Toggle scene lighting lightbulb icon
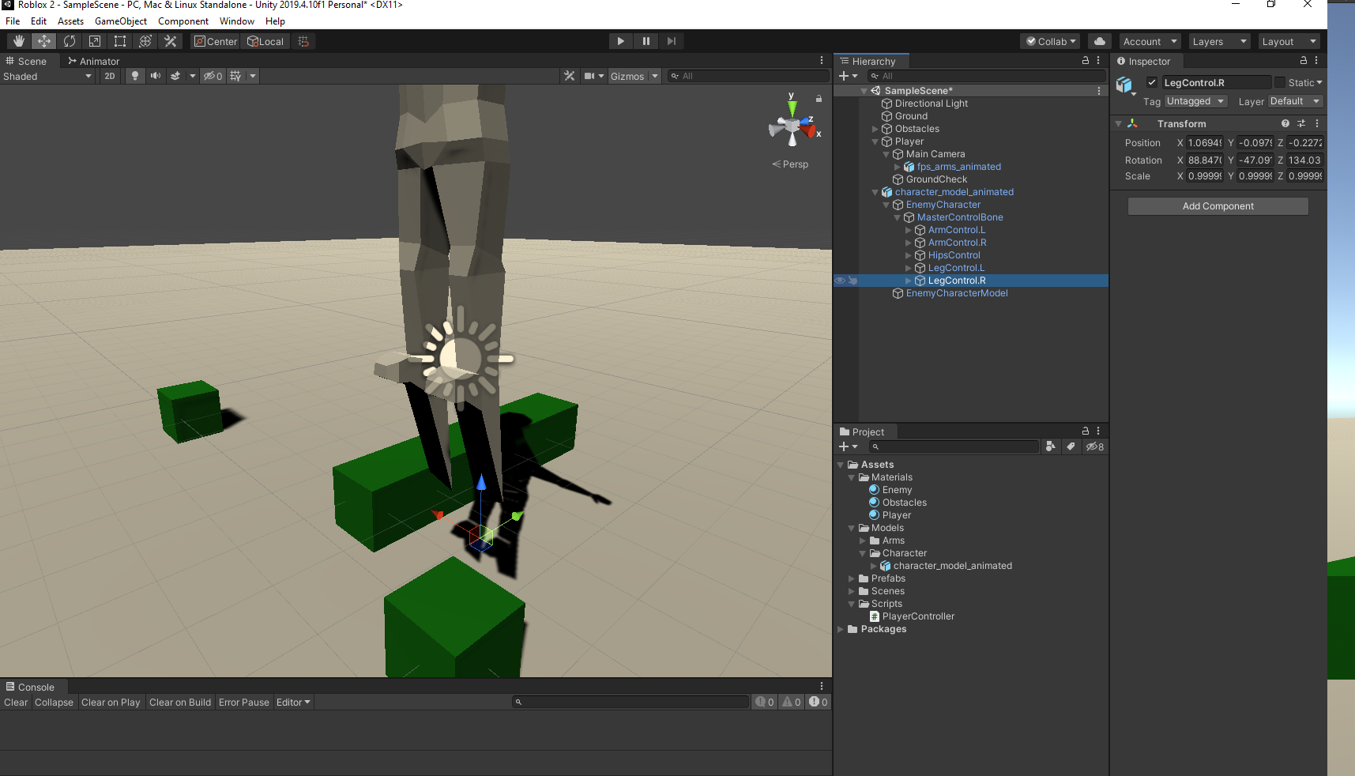1355x776 pixels. [x=135, y=76]
